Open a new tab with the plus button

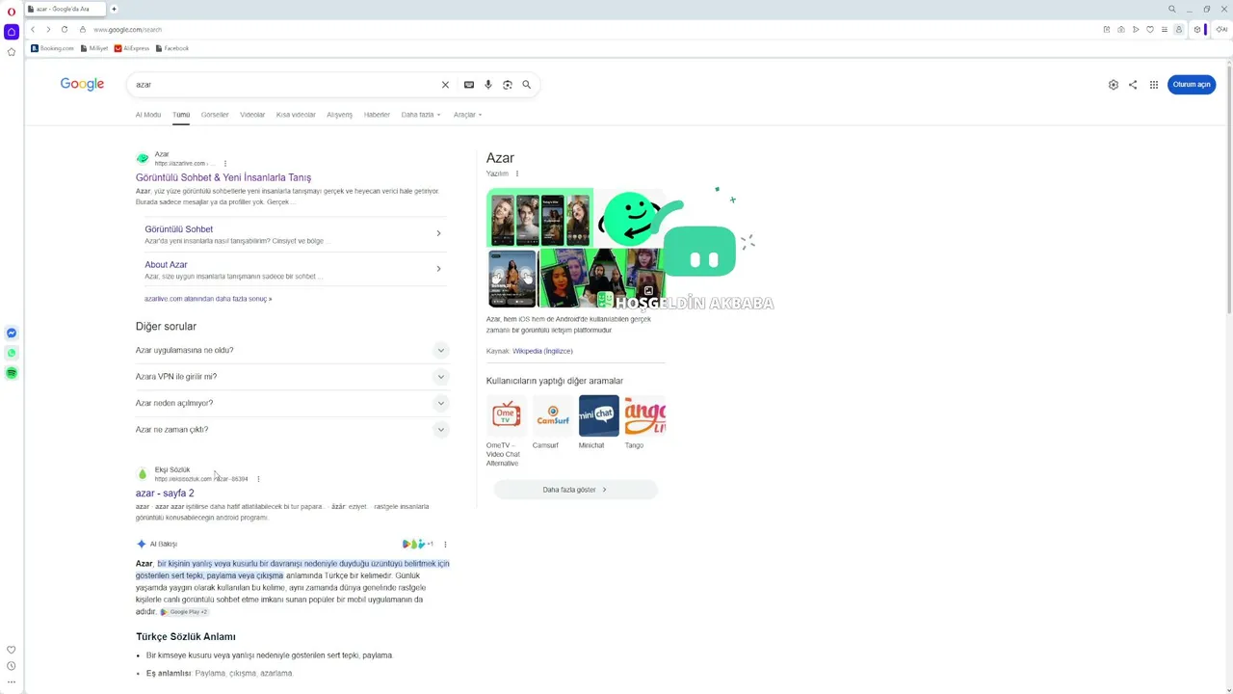(114, 9)
